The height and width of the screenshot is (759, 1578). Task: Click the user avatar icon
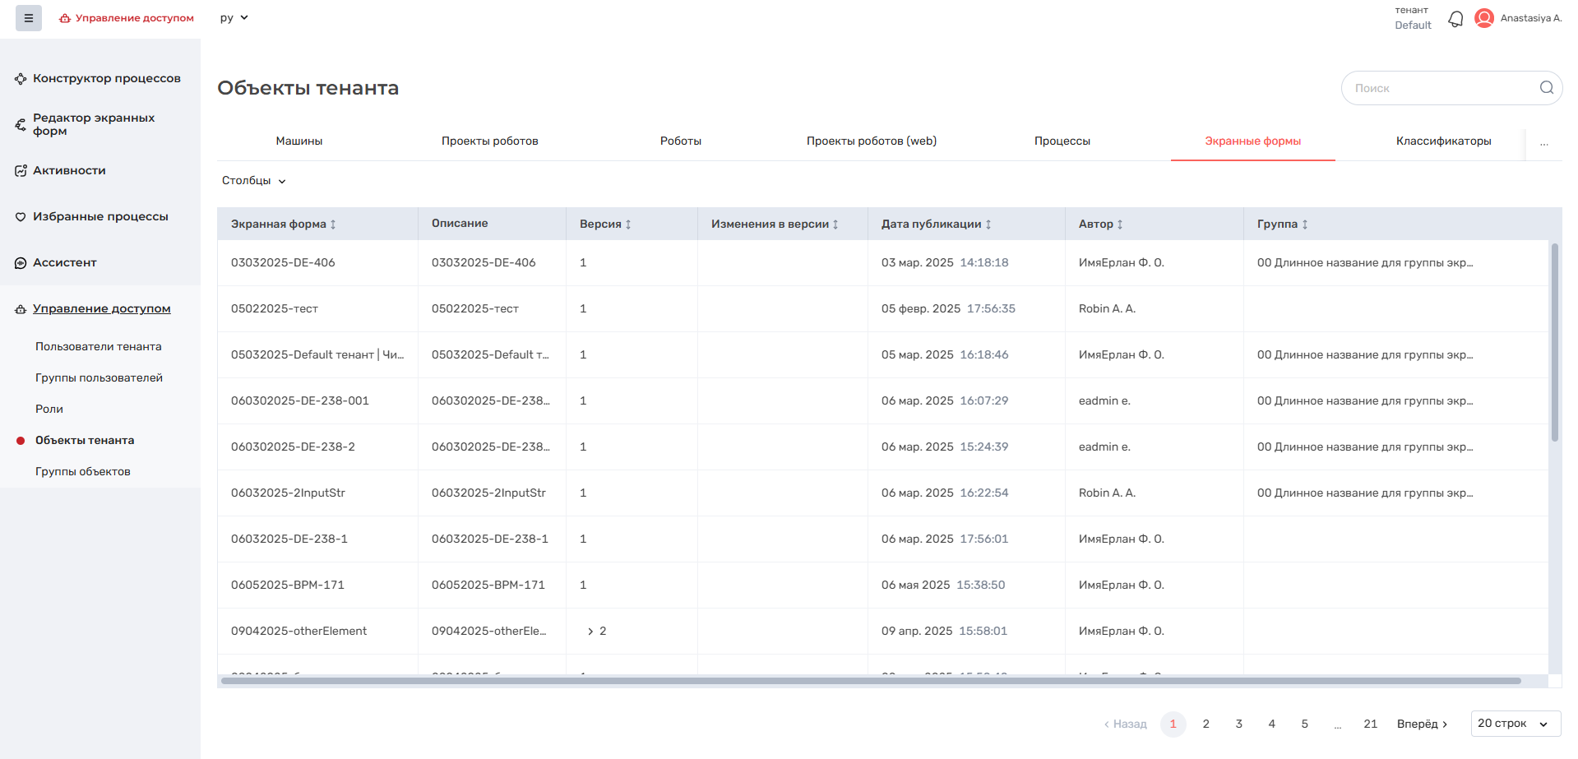[x=1483, y=18]
